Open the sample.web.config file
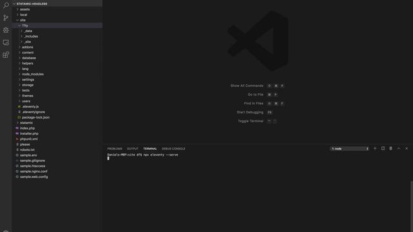The height and width of the screenshot is (232, 413). (x=57, y=177)
